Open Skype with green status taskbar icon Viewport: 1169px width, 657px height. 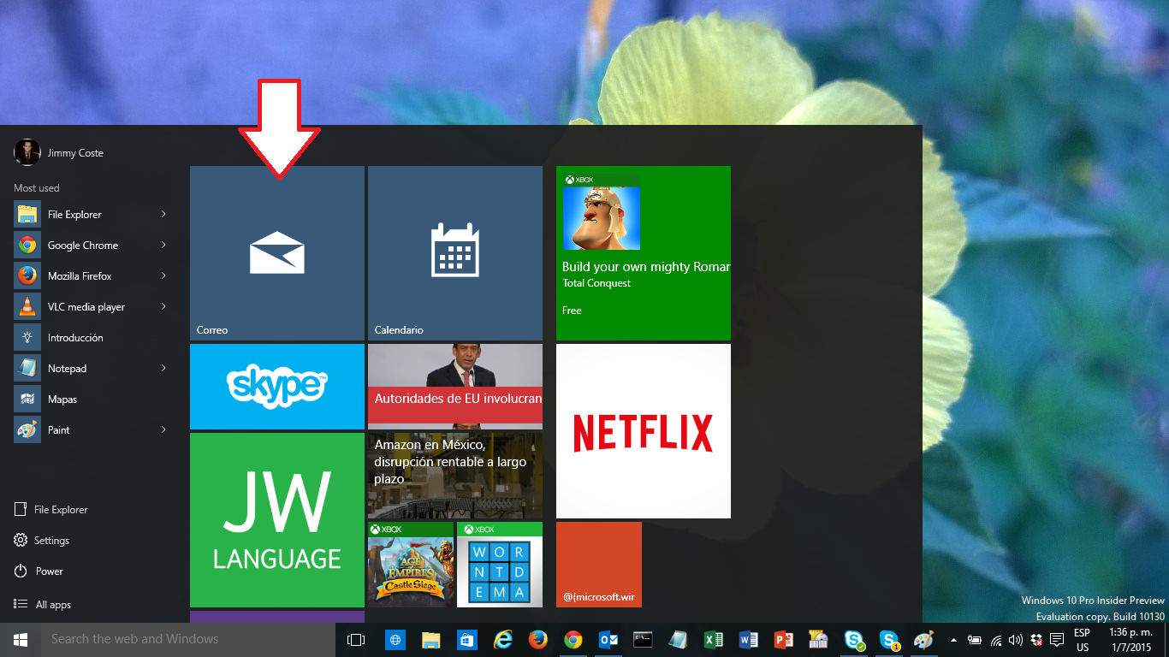(854, 640)
